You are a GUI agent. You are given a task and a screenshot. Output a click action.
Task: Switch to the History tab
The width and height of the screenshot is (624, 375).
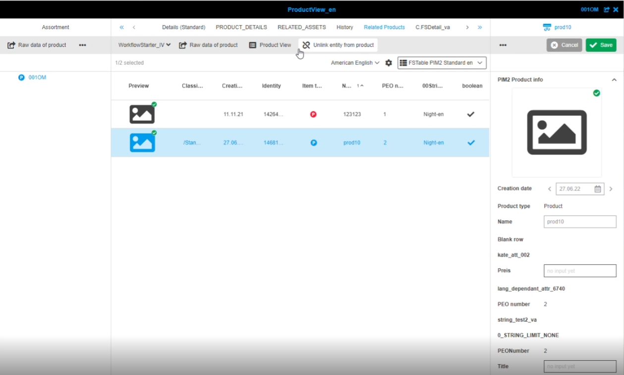(x=344, y=27)
